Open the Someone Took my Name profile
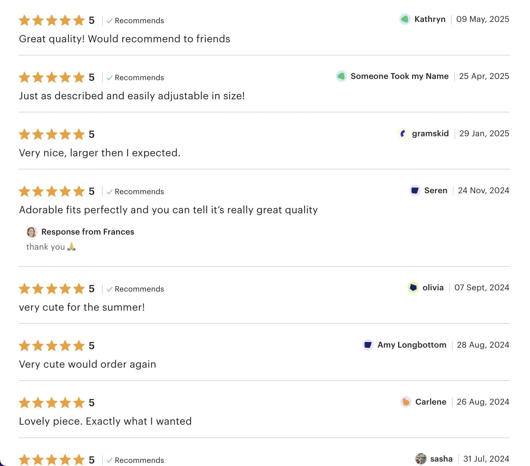530x466 pixels. click(399, 76)
